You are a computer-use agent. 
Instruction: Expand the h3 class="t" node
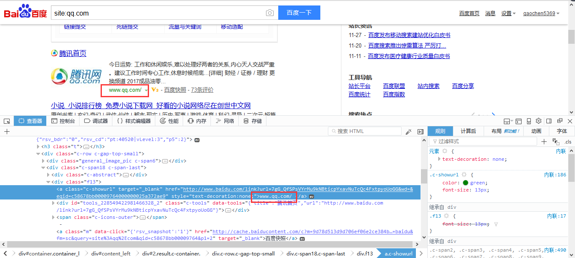tap(38, 147)
